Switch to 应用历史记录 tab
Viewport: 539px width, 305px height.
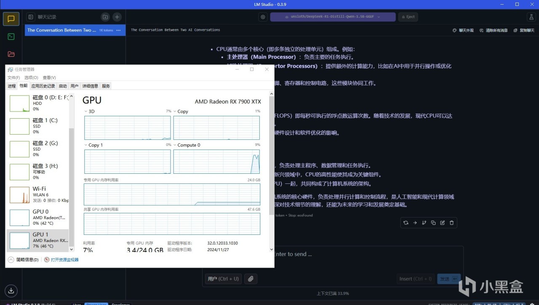point(43,86)
